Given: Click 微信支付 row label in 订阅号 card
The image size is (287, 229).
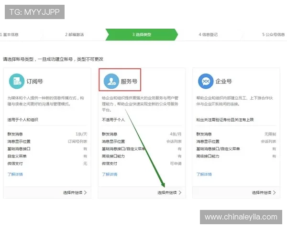Looking at the screenshot, I should [15, 164].
